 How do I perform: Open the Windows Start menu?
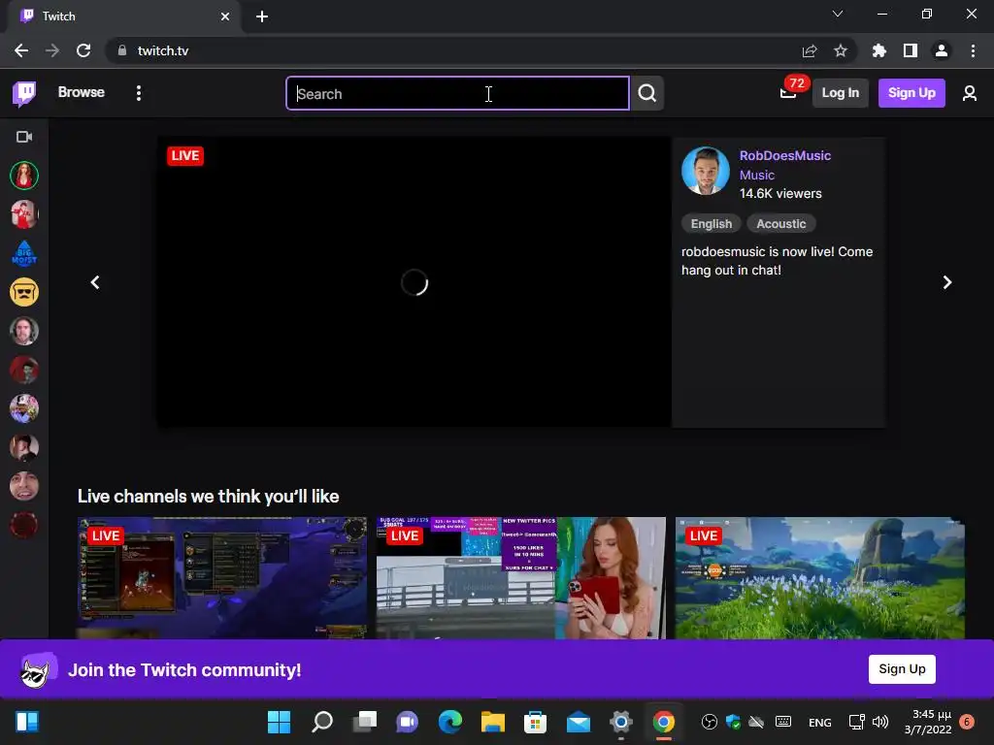279,722
